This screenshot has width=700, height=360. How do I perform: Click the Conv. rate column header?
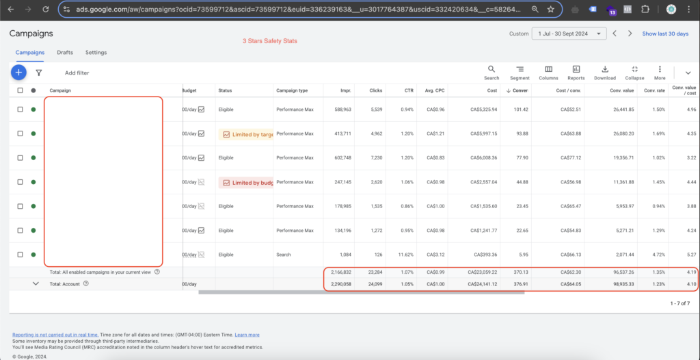[654, 90]
